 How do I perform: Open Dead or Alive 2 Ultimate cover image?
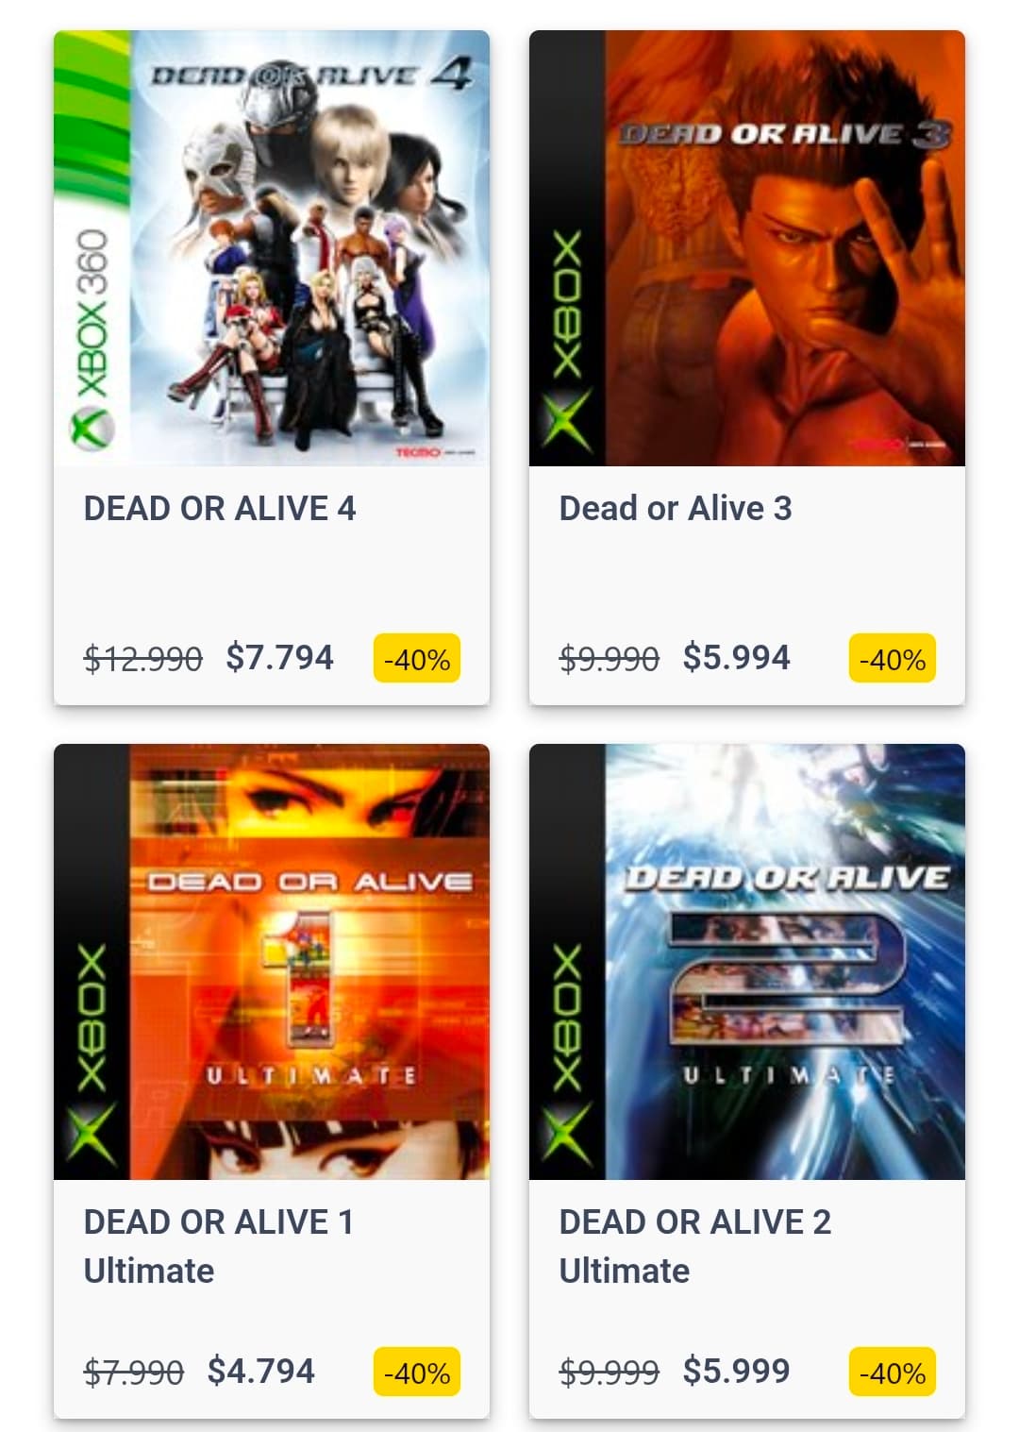pos(747,962)
